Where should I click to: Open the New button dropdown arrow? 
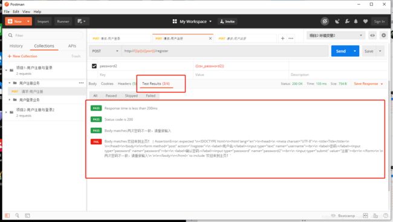point(28,22)
